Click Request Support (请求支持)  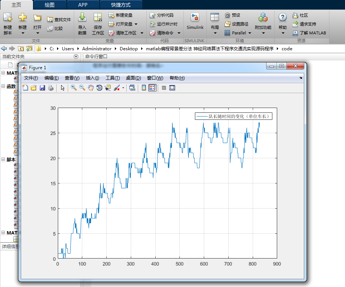click(x=304, y=24)
